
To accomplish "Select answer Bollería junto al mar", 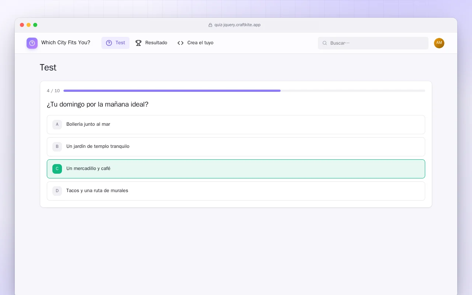I will click(236, 125).
